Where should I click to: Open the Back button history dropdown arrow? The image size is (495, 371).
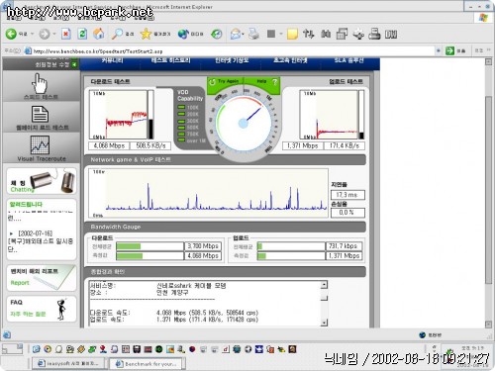coord(32,34)
